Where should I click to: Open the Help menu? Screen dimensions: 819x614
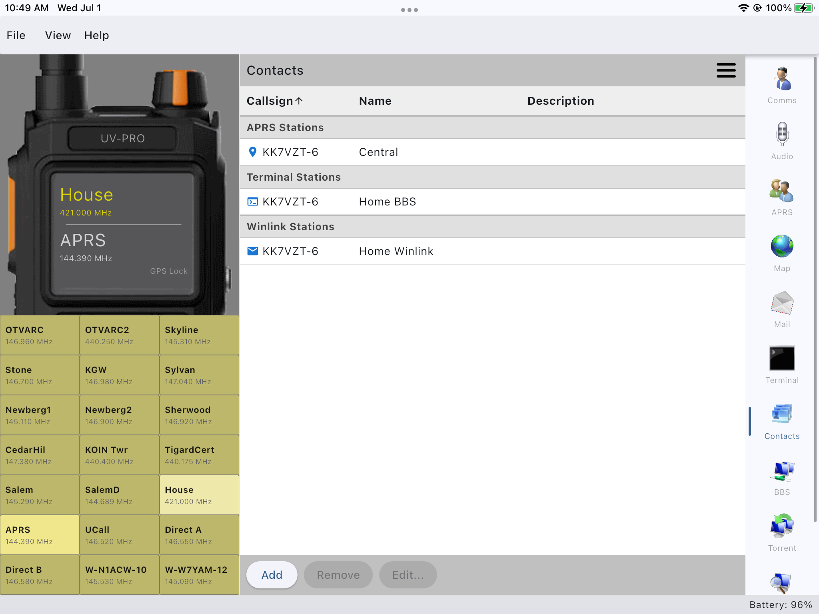[97, 36]
